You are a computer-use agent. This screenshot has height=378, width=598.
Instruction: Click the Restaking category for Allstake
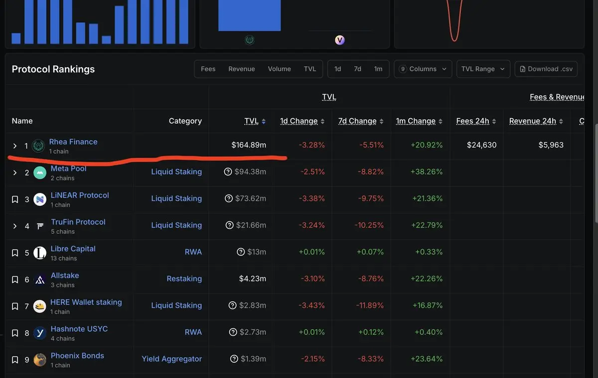184,279
